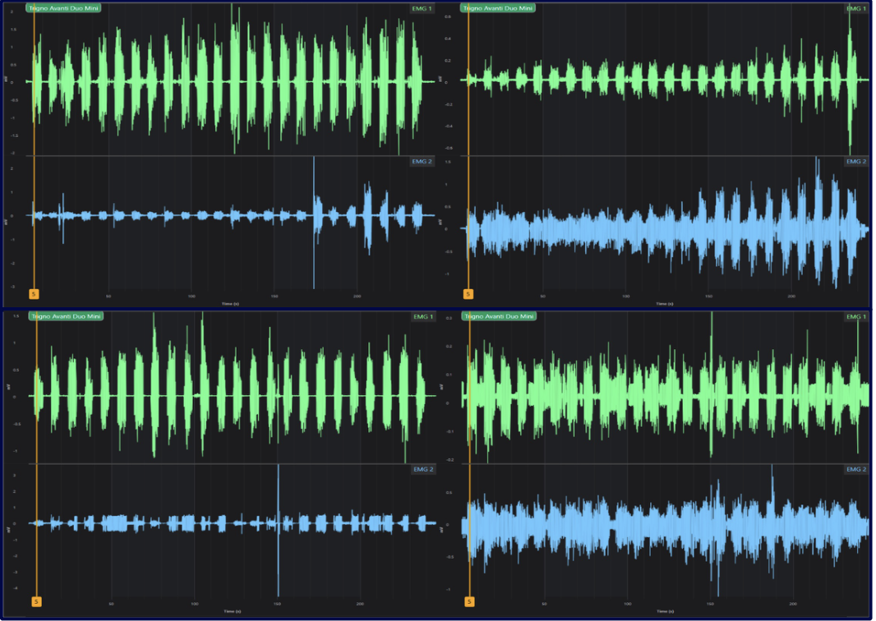This screenshot has width=876, height=621.
Task: Select Trigno Avanti Duo Mini tag, bottom-right chart
Action: pos(498,316)
